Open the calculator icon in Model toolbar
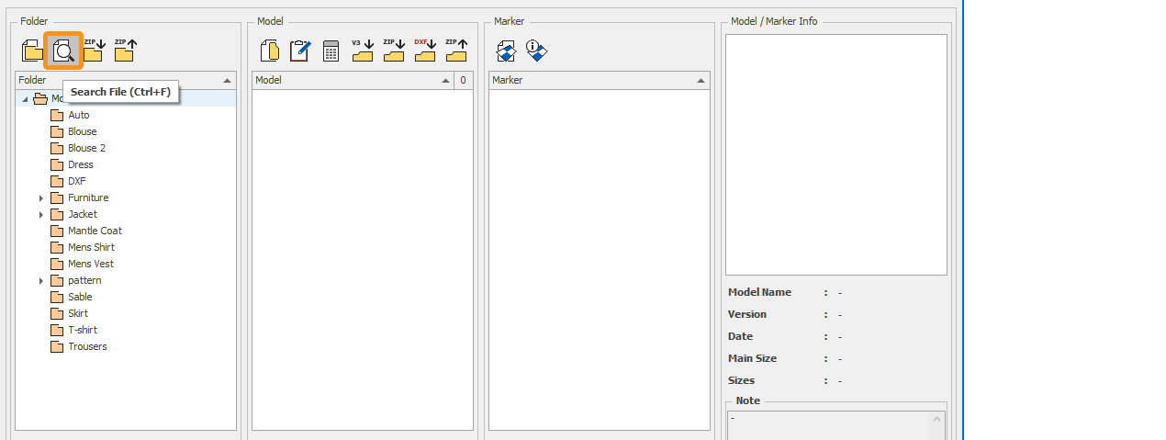The image size is (1166, 440). point(331,51)
